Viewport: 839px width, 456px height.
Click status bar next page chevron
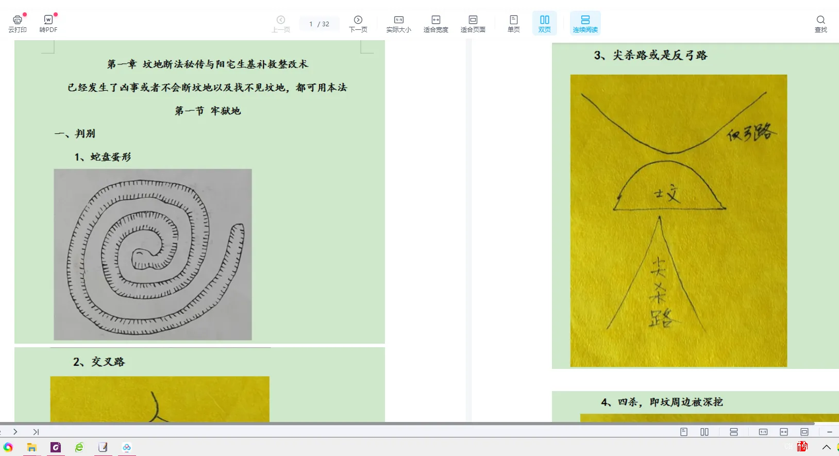tap(15, 432)
